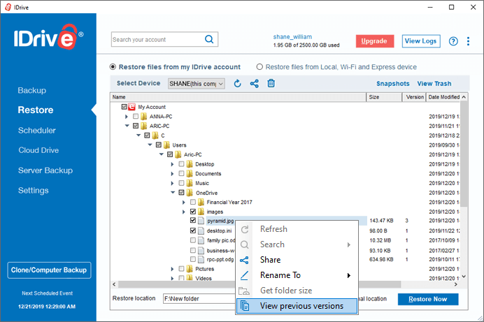Open the Backup section in sidebar
Screen dimensions: 484x322
pos(31,90)
